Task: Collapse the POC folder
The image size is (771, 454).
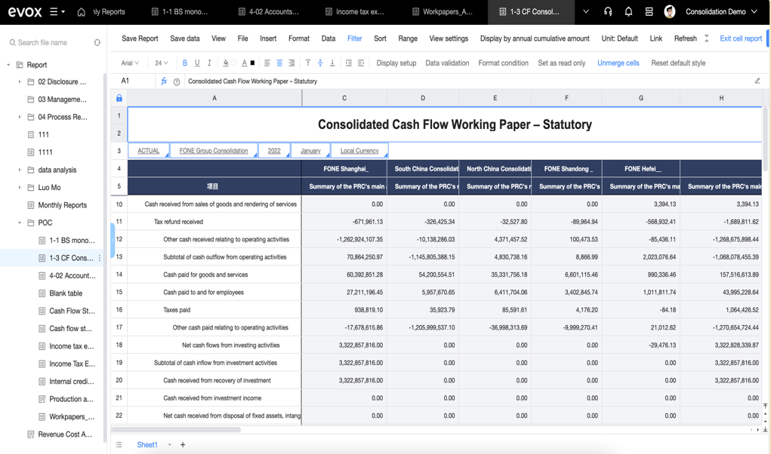Action: pyautogui.click(x=19, y=222)
